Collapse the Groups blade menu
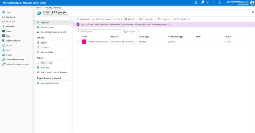Screen dimensions: 255x133 (71, 18)
